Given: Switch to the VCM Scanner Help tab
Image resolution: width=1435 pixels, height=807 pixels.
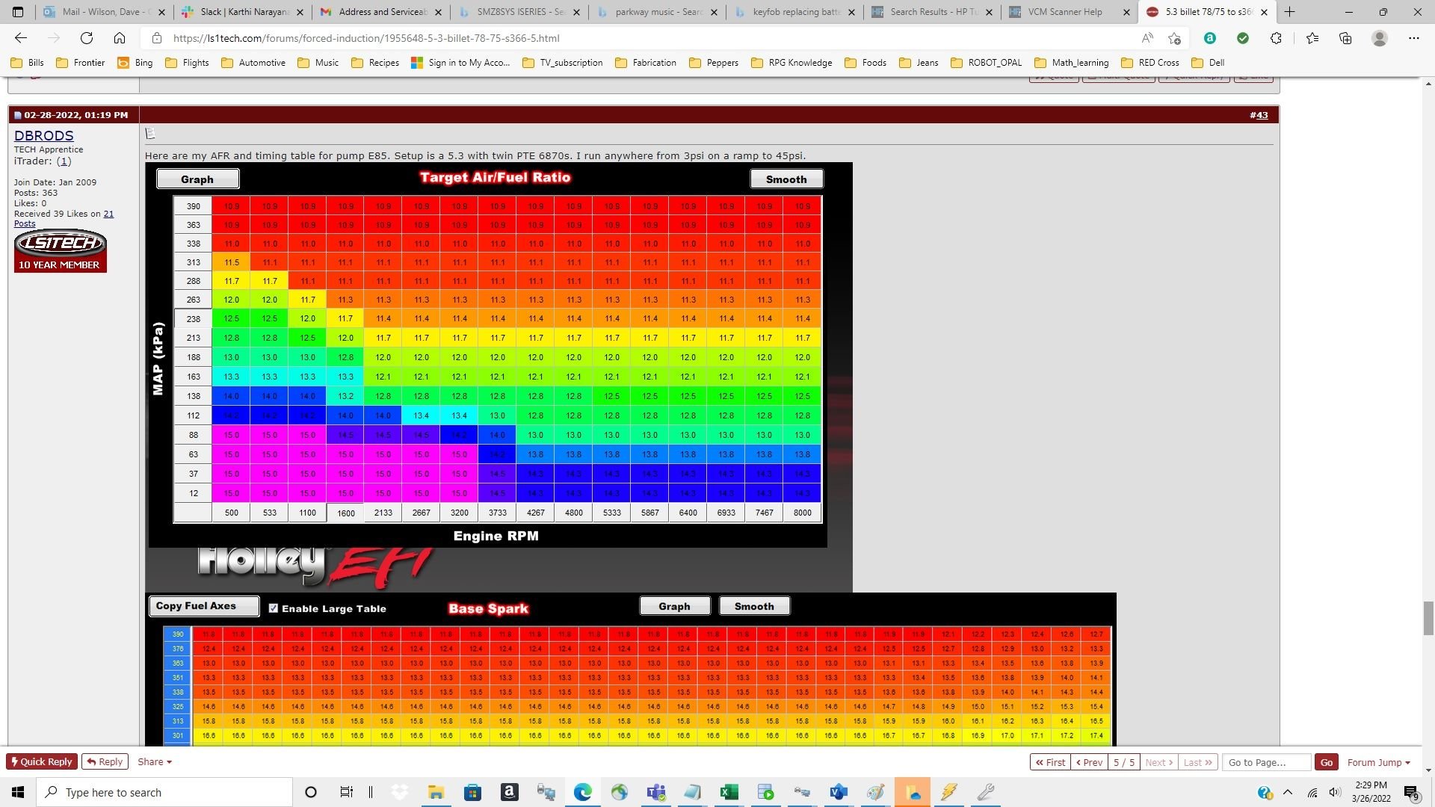Looking at the screenshot, I should [1064, 12].
